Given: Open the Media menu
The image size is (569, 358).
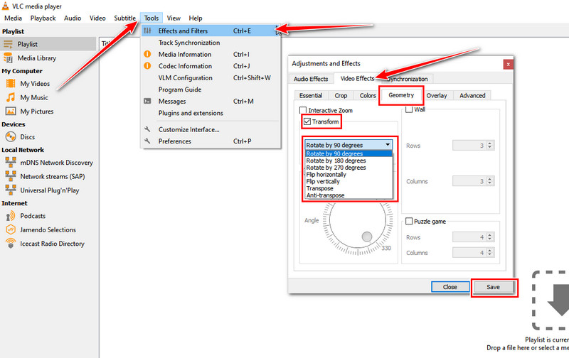Looking at the screenshot, I should tap(13, 18).
